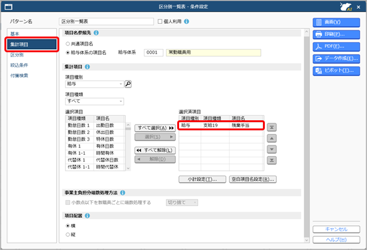Open the 項目種別 dropdown showing 給与
This screenshot has width=367, height=250.
[95, 84]
